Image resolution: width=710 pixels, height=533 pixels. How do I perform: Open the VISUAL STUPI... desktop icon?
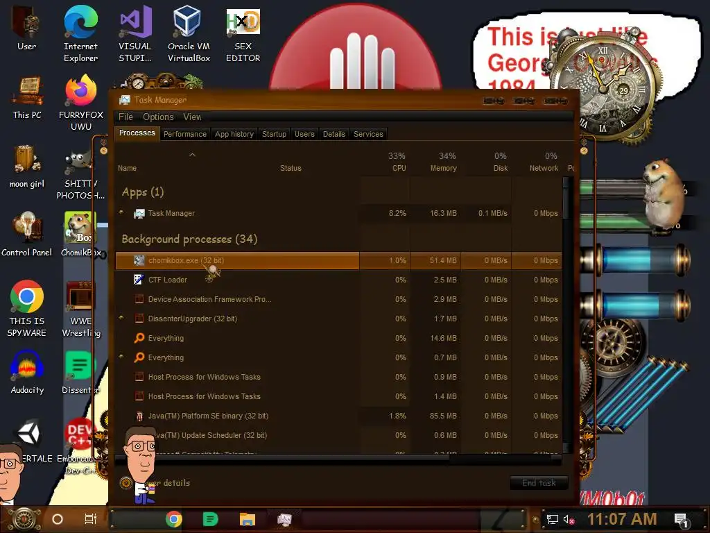pyautogui.click(x=135, y=33)
